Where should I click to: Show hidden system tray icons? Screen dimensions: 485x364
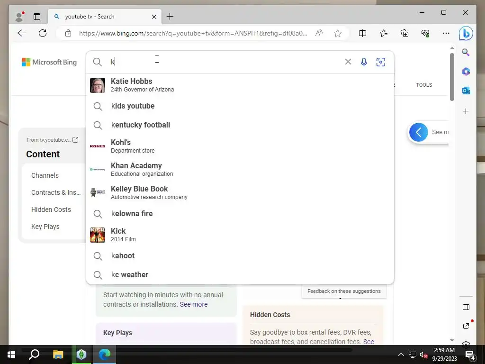pyautogui.click(x=401, y=355)
